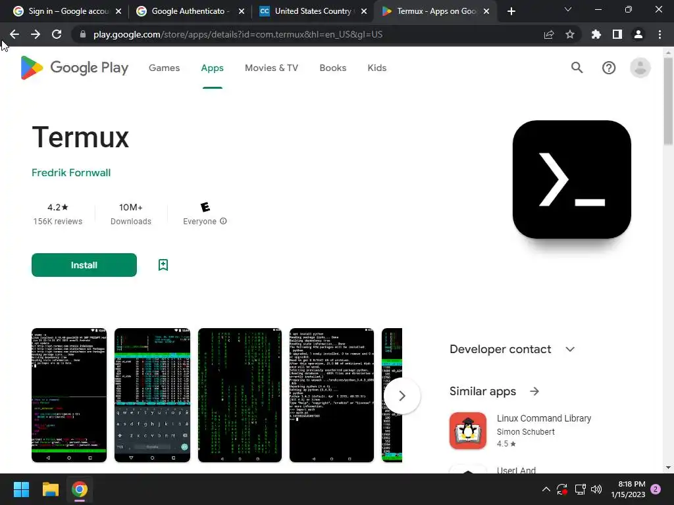Viewport: 674px width, 505px height.
Task: Click the page vertical scrollbar thumb
Action: 669,101
